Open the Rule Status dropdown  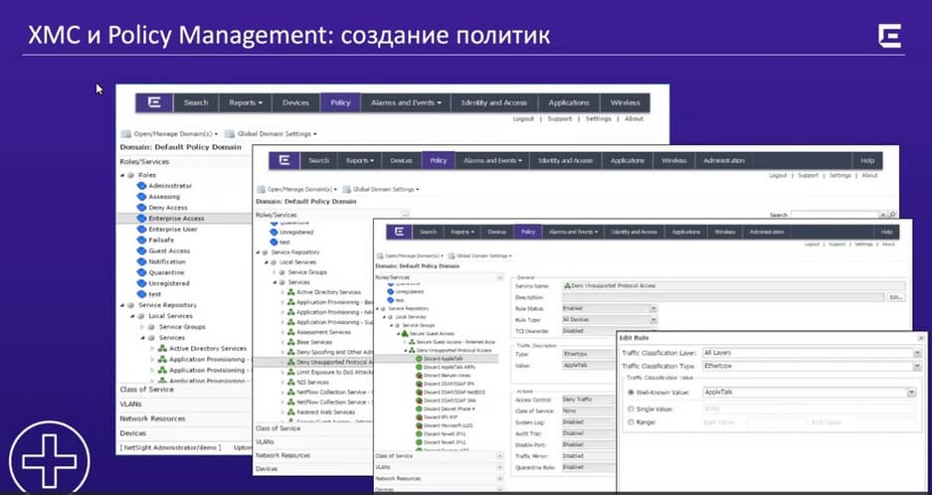tap(653, 309)
